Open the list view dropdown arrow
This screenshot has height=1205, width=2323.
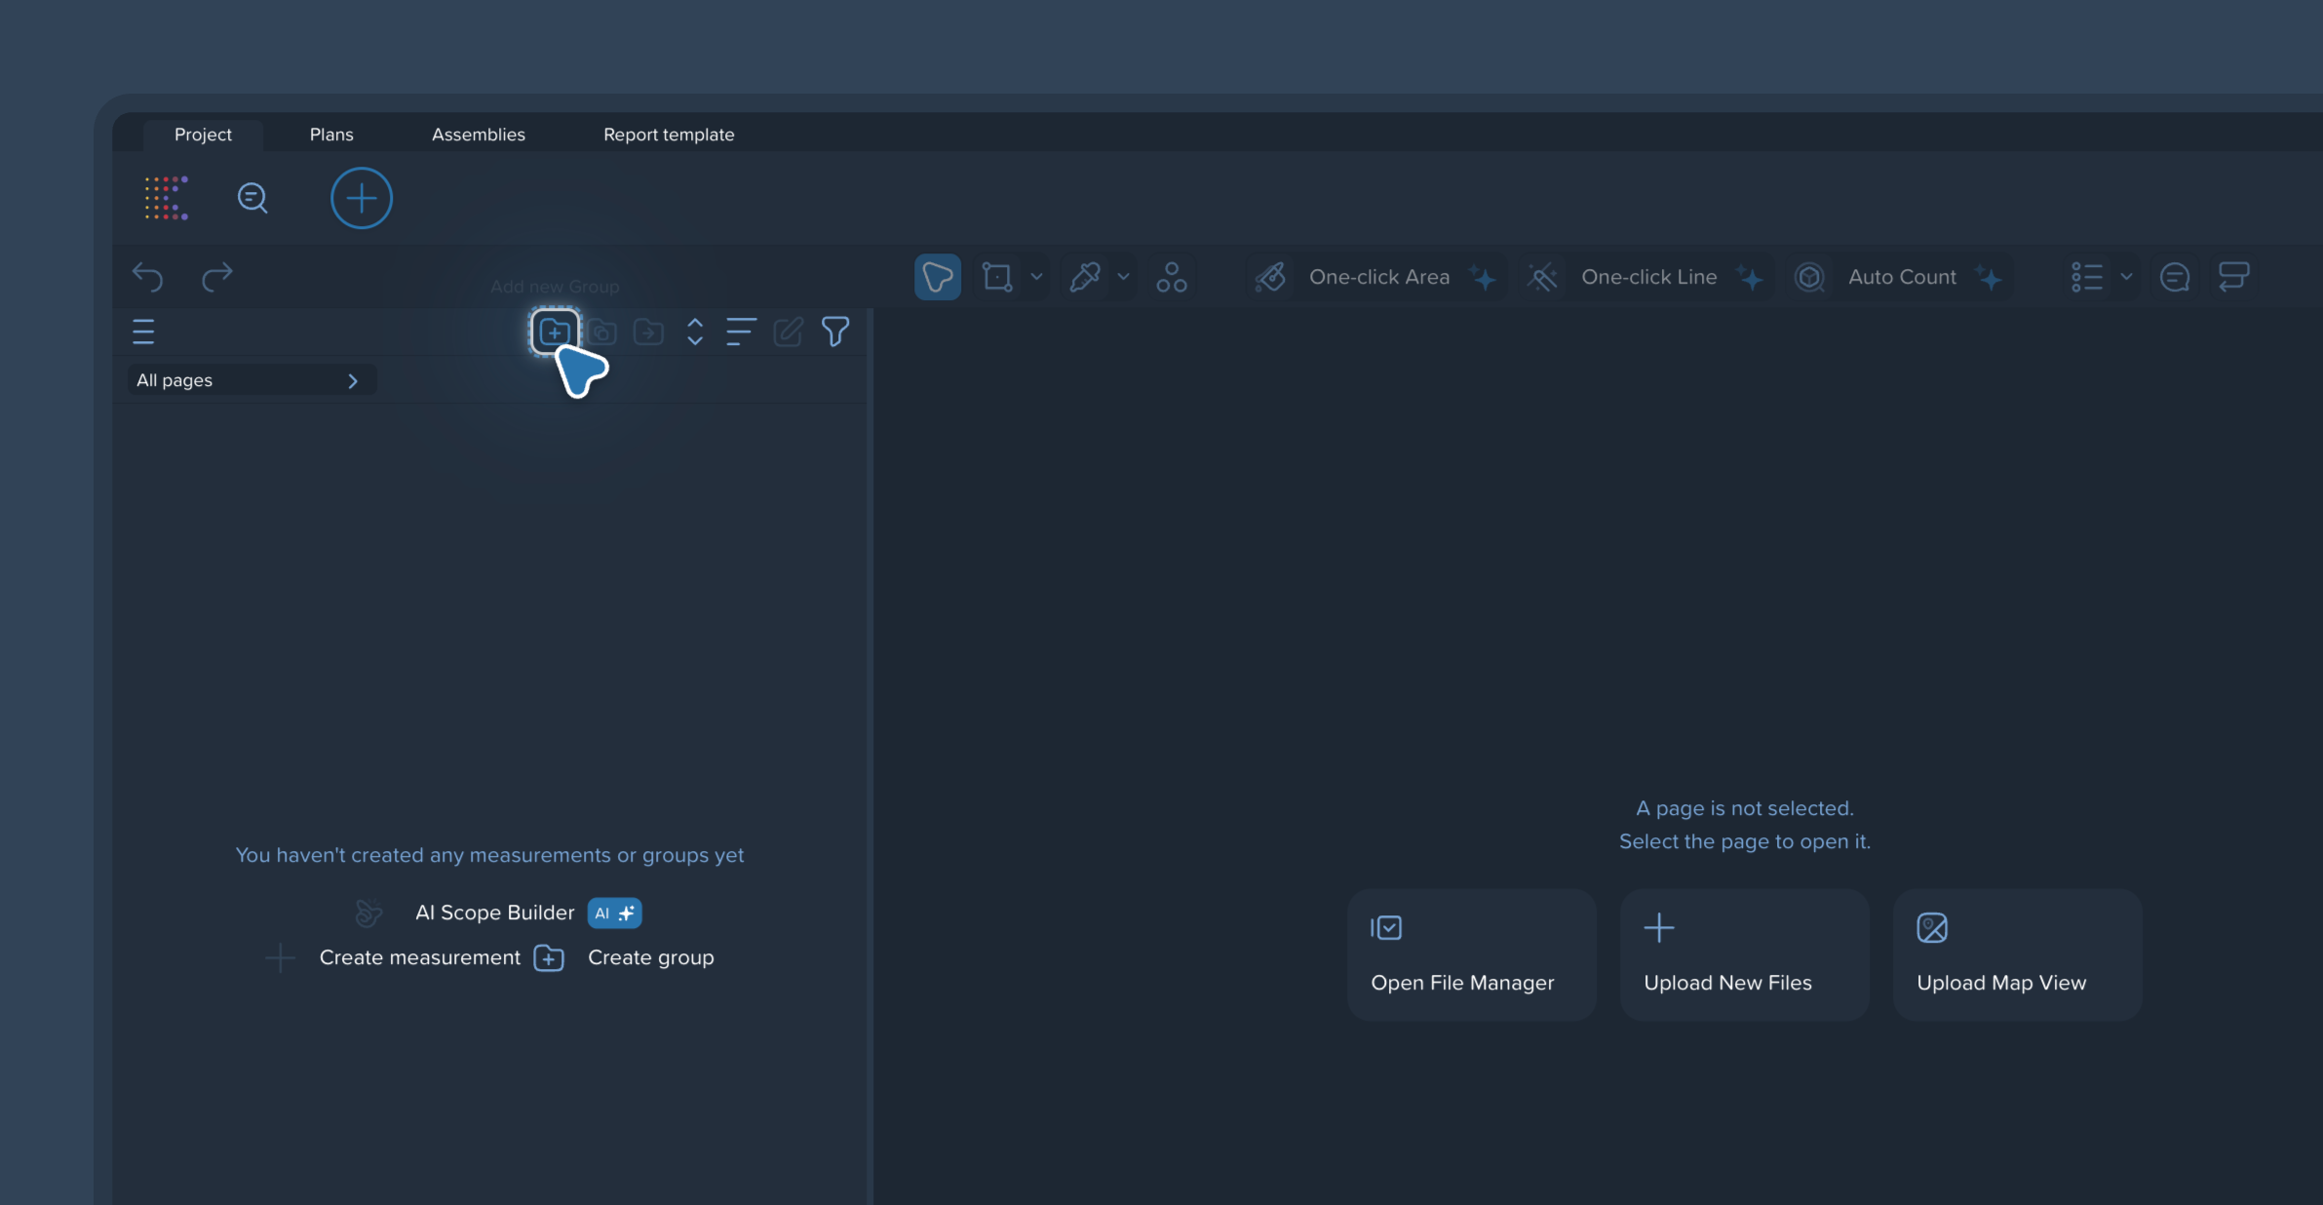pos(2126,277)
